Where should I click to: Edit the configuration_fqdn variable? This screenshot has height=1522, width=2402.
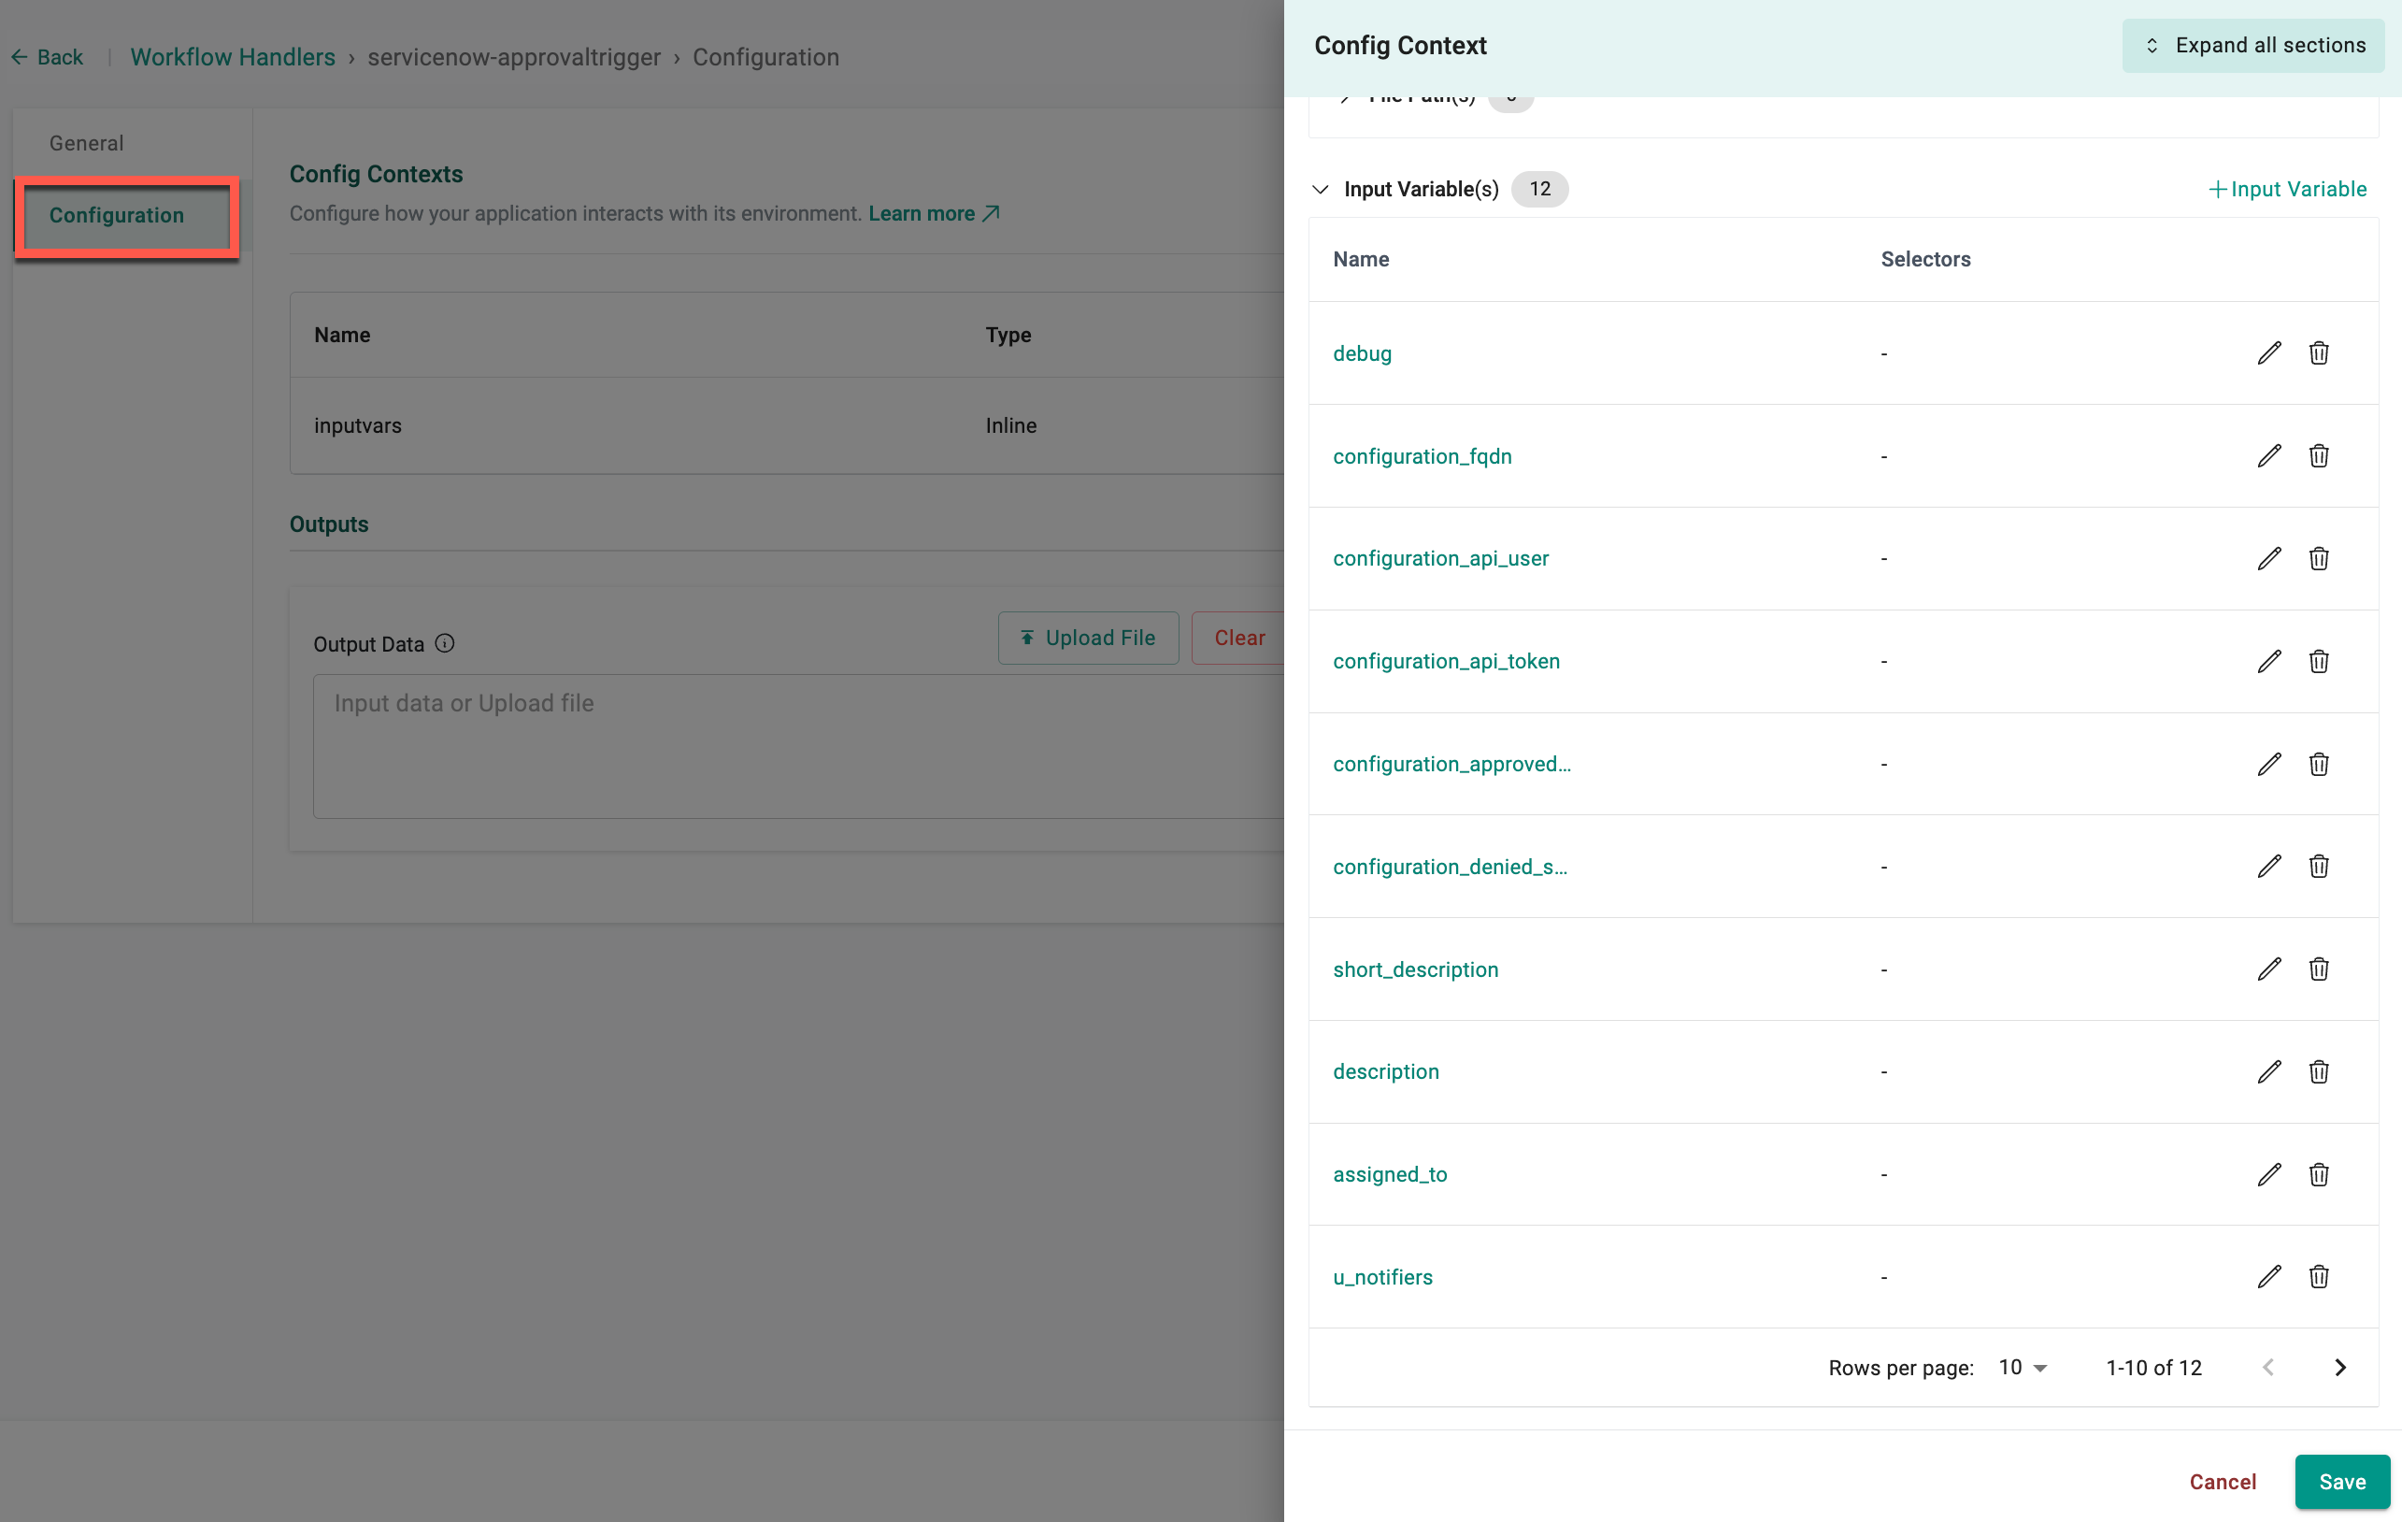point(2268,456)
